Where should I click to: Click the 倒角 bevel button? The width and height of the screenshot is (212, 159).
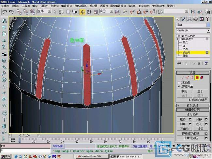183,124
